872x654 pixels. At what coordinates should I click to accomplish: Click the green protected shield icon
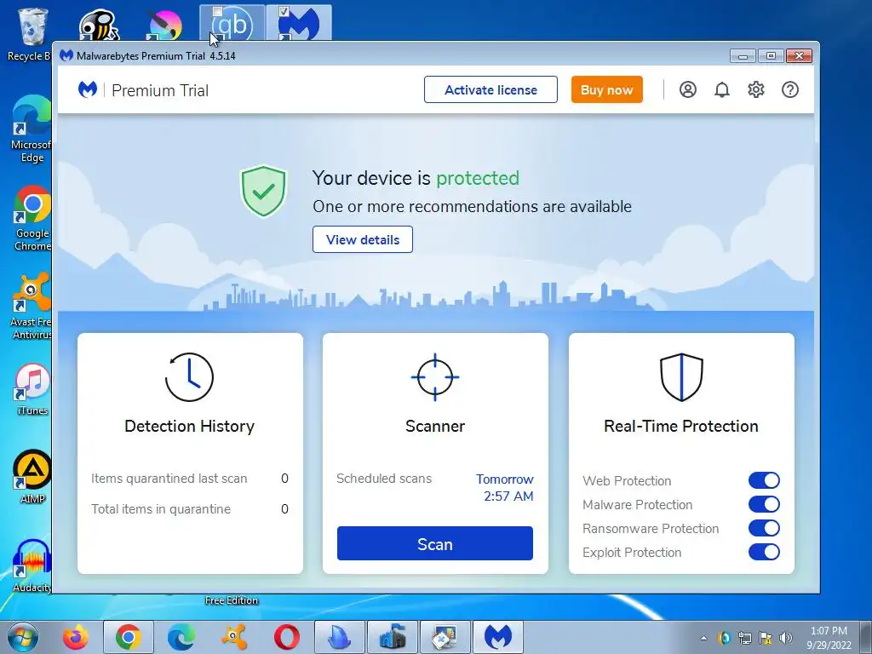pyautogui.click(x=263, y=191)
